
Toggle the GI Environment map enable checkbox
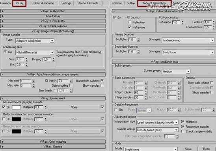(102, 107)
